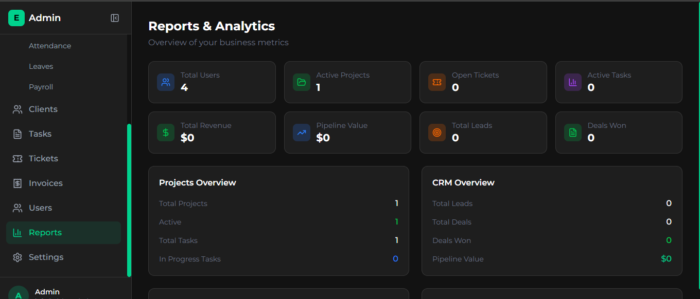Select Tickets from the sidebar
This screenshot has width=700, height=299.
pyautogui.click(x=43, y=159)
